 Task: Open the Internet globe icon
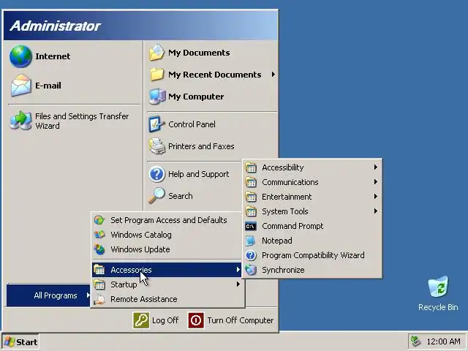click(20, 56)
